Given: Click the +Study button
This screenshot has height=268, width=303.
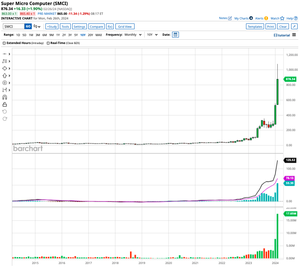Looking at the screenshot, I should 52,26.
